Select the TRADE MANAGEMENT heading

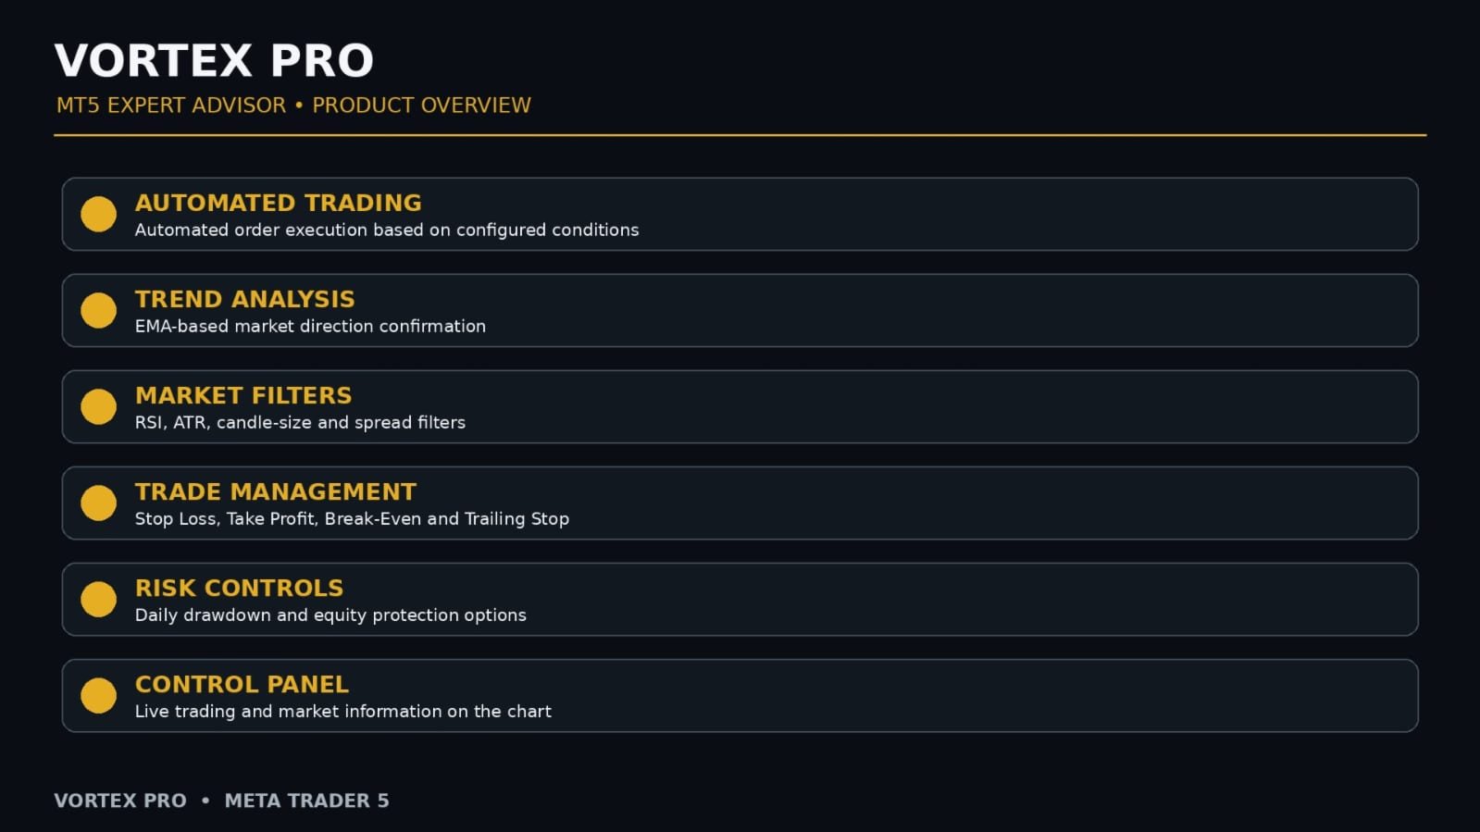tap(276, 491)
